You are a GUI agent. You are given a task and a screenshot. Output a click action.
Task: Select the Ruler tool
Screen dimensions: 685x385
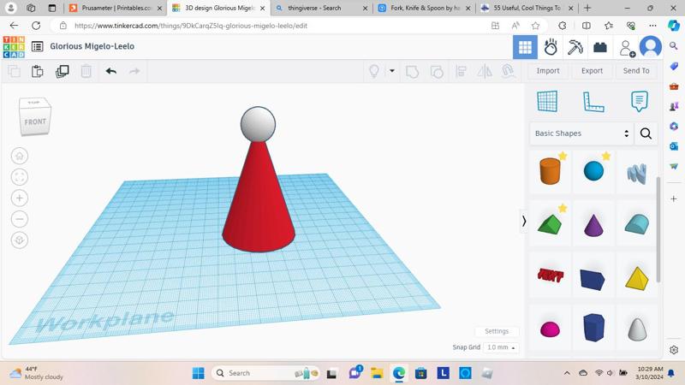coord(593,102)
